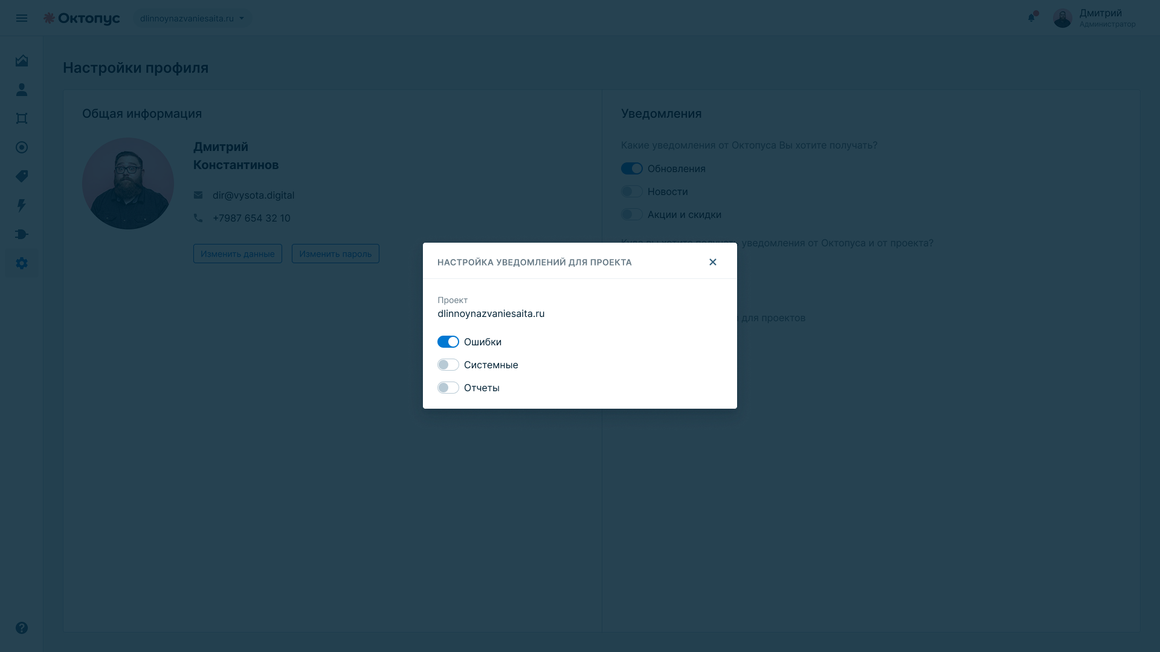Image resolution: width=1160 pixels, height=652 pixels.
Task: Turn on the Отчеты toggle
Action: tap(448, 388)
